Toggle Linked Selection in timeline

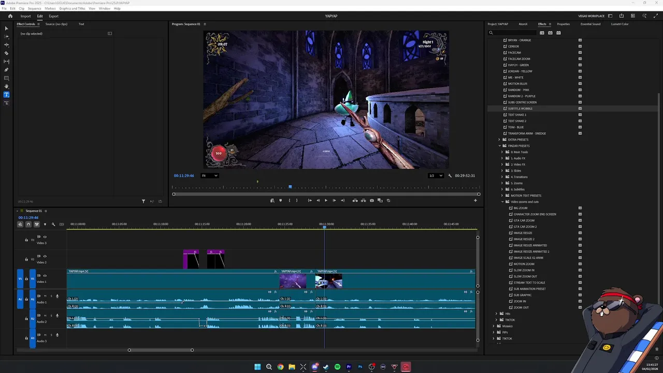click(36, 224)
